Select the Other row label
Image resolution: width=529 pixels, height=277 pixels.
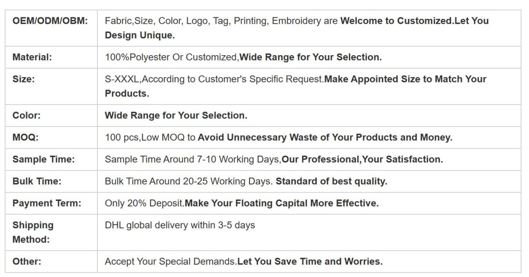(x=26, y=261)
